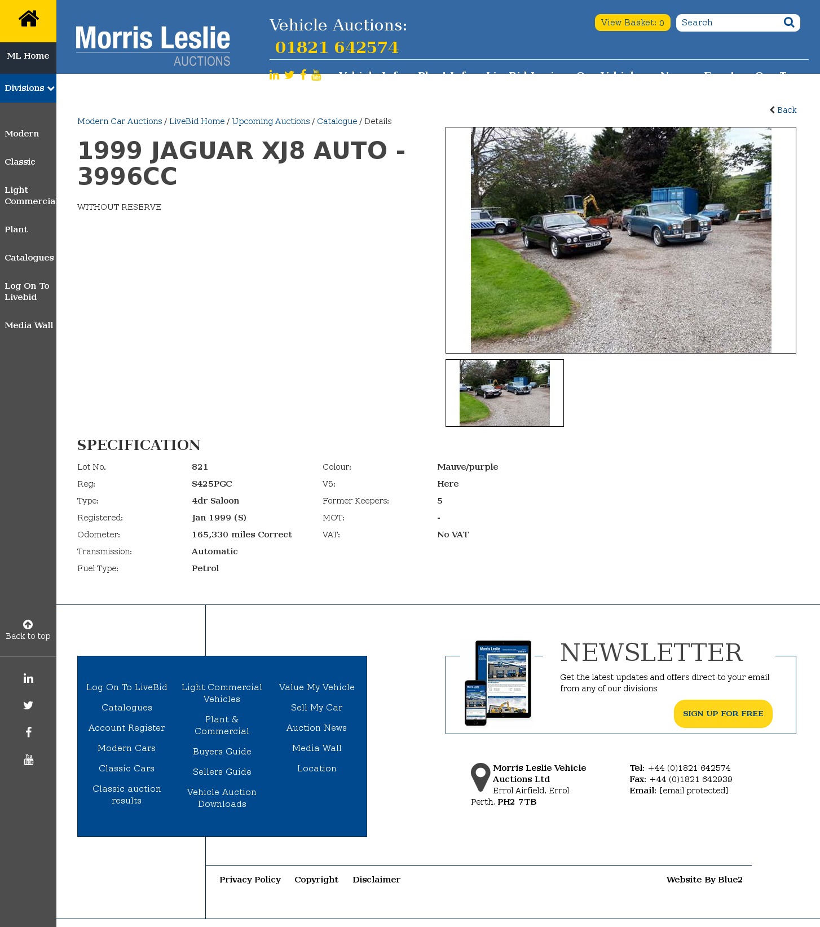This screenshot has width=820, height=927.
Task: Open Light Commercial Vehicles footer link
Action: click(x=222, y=693)
